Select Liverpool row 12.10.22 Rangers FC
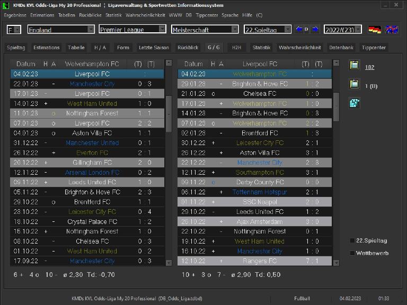 tap(254, 261)
